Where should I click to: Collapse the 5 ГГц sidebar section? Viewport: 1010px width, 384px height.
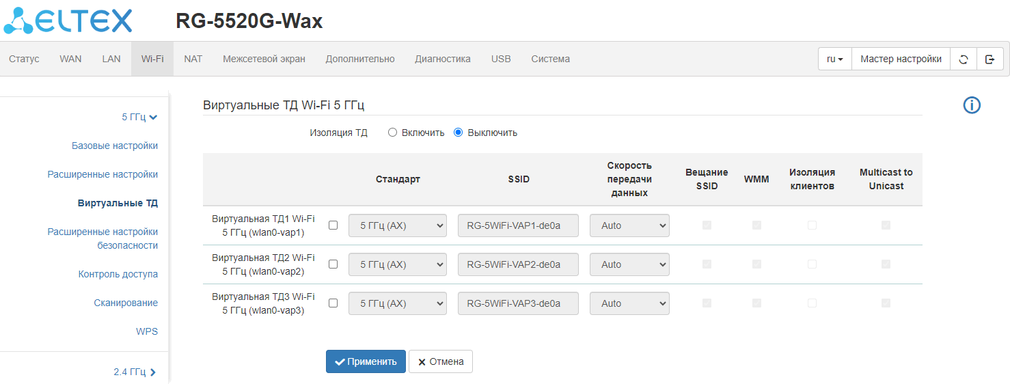(x=139, y=117)
